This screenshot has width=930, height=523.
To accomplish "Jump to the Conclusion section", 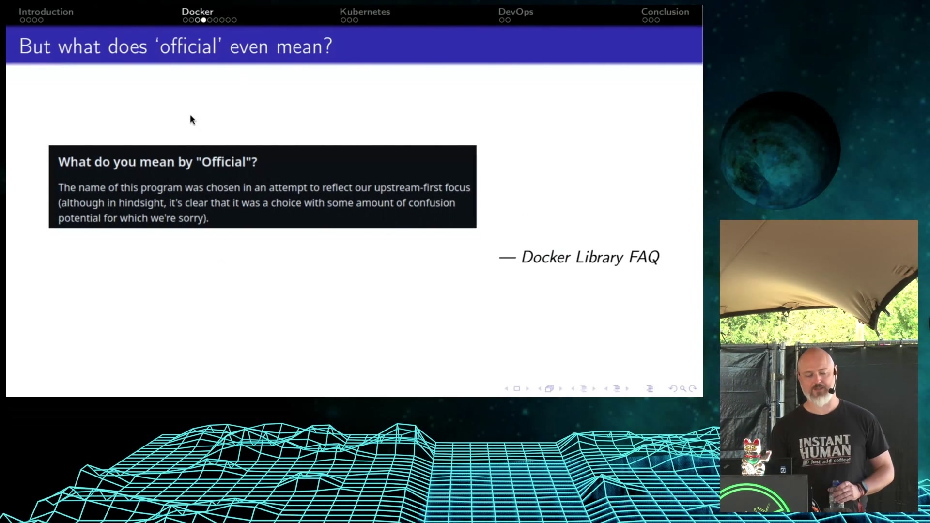I will click(x=665, y=11).
